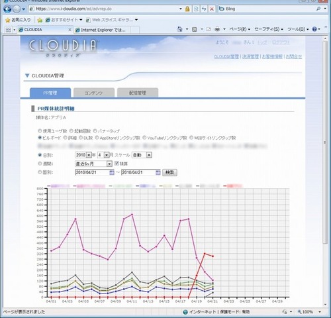Stop loading with the red X icon
This screenshot has height=318, width=331.
[x=212, y=9]
